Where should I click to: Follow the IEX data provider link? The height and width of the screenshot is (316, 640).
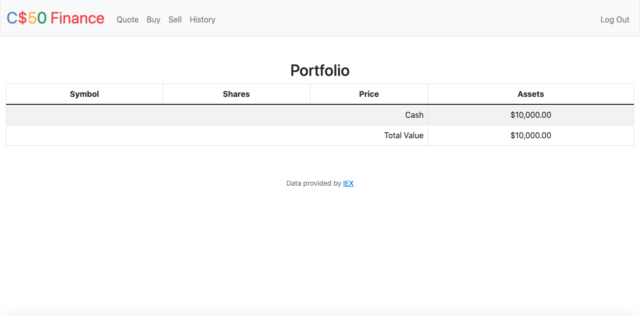348,183
